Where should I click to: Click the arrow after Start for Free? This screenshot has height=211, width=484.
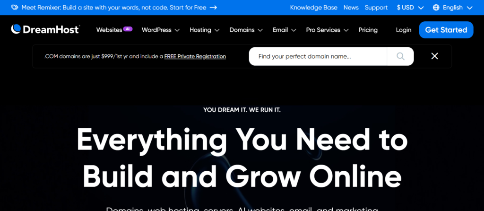point(213,8)
